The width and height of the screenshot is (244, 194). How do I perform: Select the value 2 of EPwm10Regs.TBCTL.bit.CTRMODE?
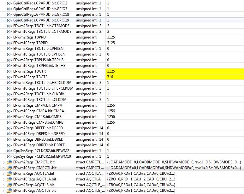point(108,32)
